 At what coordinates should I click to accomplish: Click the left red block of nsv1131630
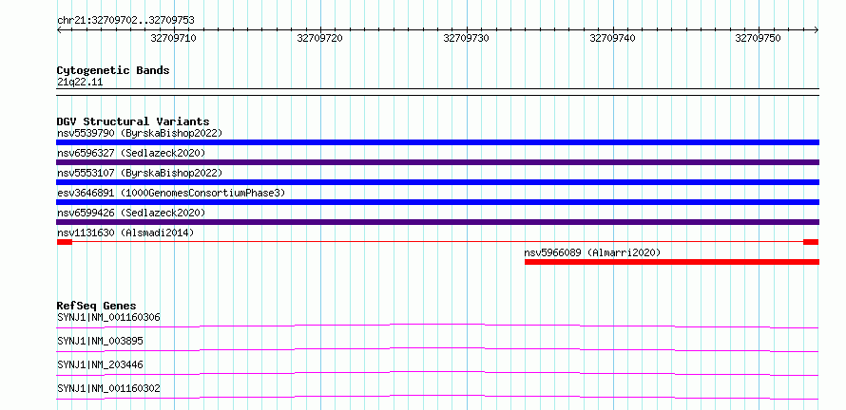click(x=65, y=242)
